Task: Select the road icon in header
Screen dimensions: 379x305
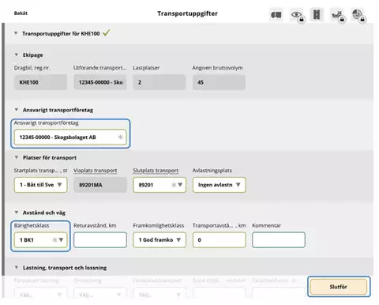Action: 317,14
